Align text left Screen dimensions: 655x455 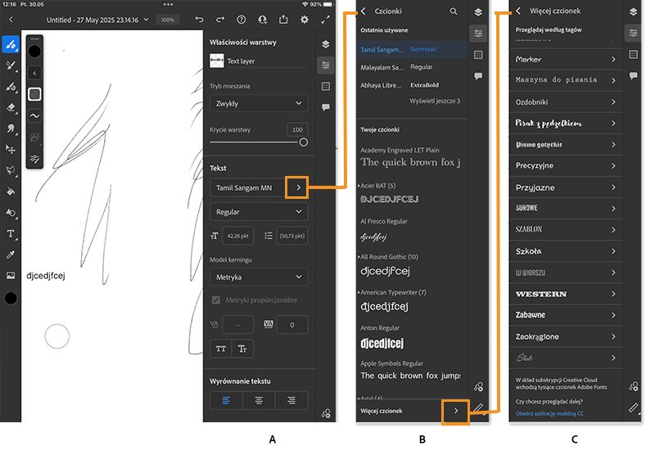coord(227,401)
